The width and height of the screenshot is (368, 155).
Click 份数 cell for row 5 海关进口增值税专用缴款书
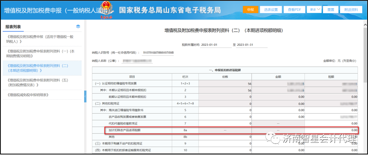[x=225, y=110]
